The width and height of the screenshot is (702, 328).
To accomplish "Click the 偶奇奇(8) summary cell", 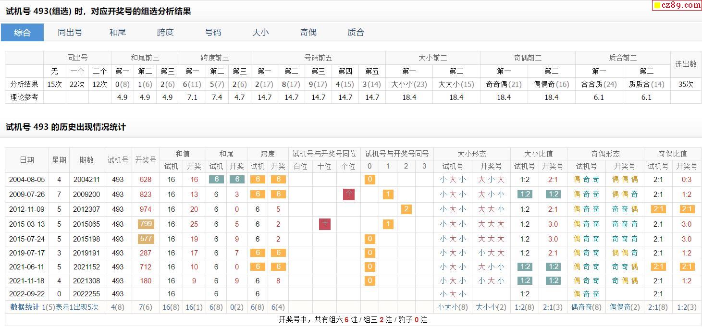I will pos(586,307).
